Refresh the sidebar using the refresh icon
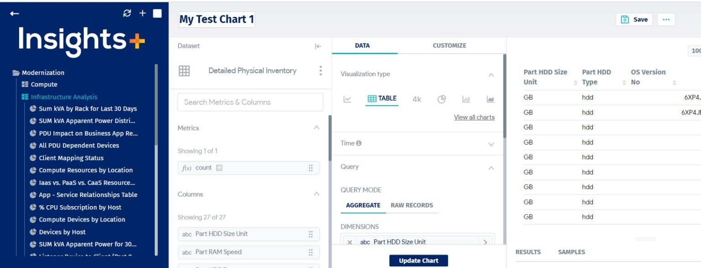 [x=127, y=13]
